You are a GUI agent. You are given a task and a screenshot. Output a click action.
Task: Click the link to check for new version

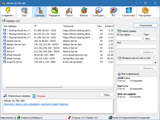coord(36,104)
